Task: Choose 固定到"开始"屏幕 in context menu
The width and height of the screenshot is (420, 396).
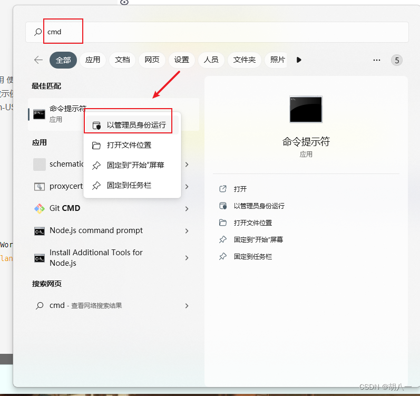Action: (x=131, y=166)
